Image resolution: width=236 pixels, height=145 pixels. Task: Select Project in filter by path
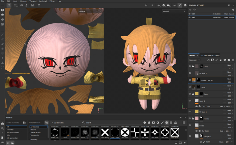click(x=33, y=130)
